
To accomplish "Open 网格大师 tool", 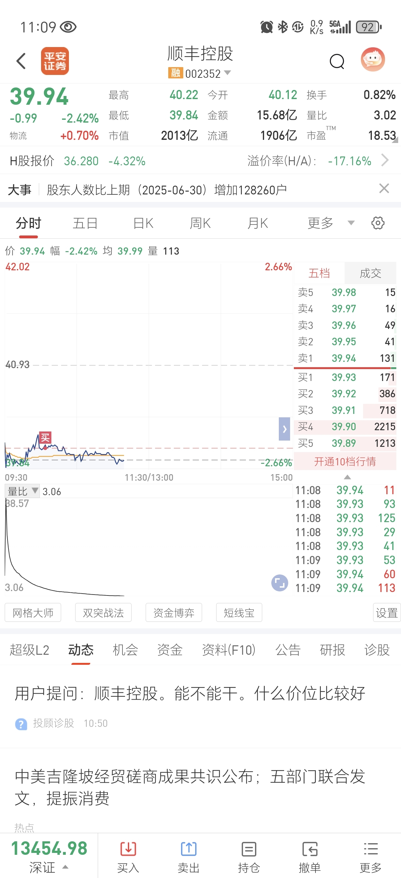I will tap(33, 612).
